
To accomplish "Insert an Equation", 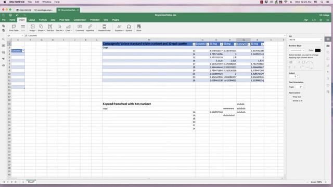I will click(x=119, y=28).
